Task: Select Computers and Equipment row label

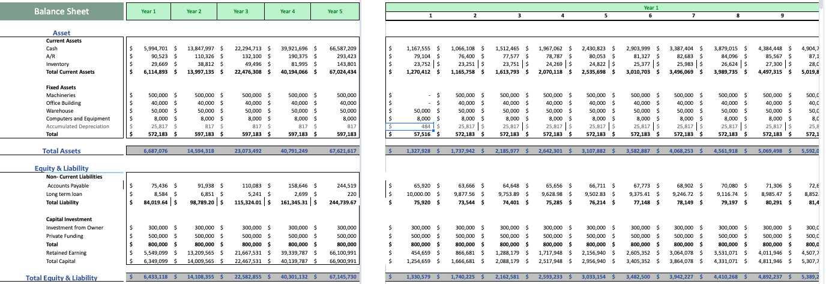Action: [78, 119]
